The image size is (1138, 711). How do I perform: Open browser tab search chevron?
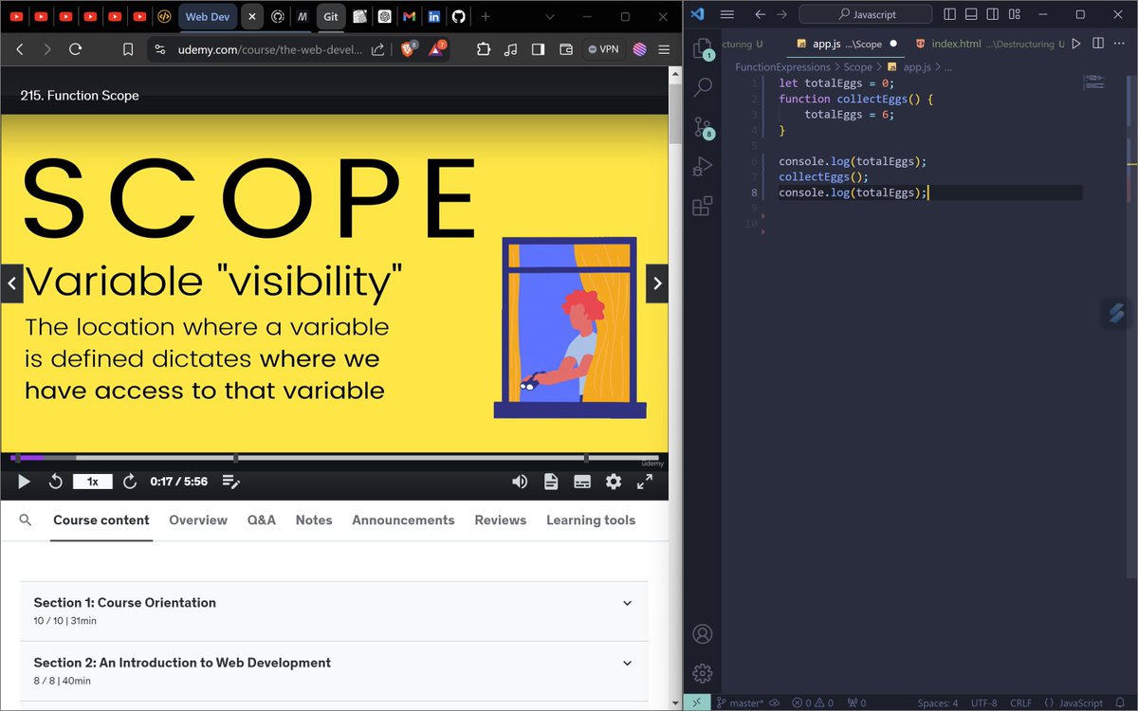[x=550, y=17]
